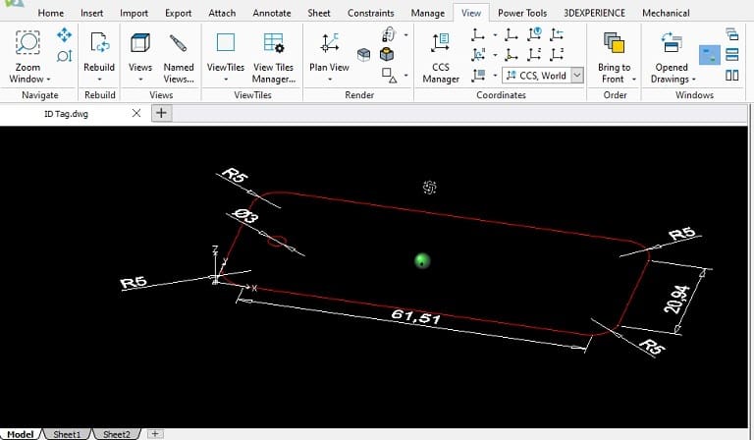Click the CCS icon with blue left arrow
Image resolution: width=754 pixels, height=440 pixels.
pyautogui.click(x=557, y=34)
